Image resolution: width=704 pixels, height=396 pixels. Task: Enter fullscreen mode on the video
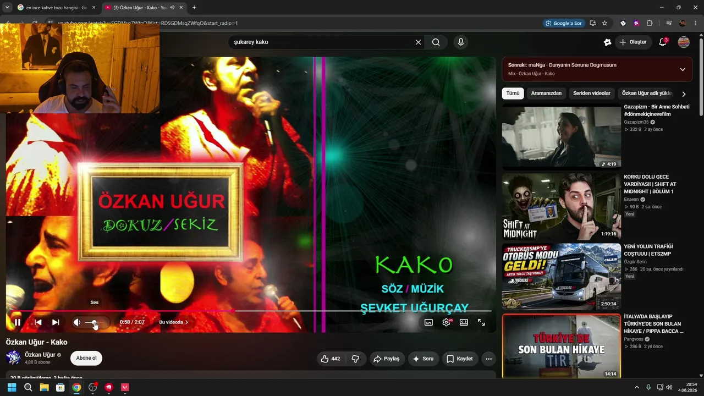click(481, 322)
